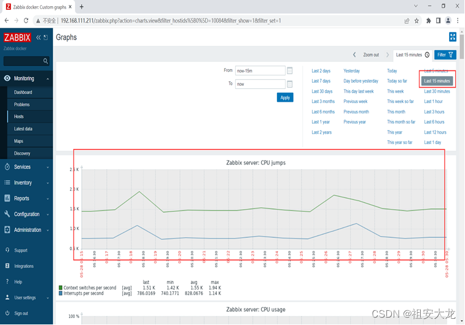
Task: Select the This year range
Action: (394, 132)
